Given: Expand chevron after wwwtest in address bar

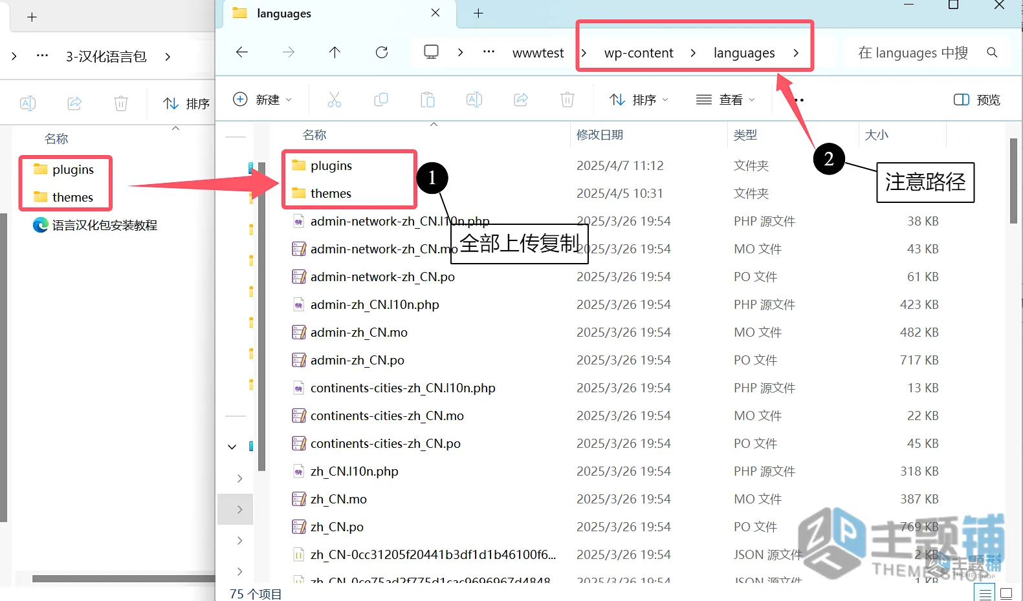Looking at the screenshot, I should point(584,53).
